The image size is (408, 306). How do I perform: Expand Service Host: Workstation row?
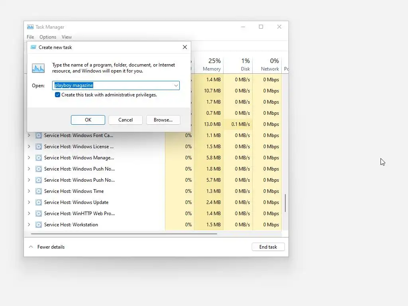pyautogui.click(x=29, y=225)
